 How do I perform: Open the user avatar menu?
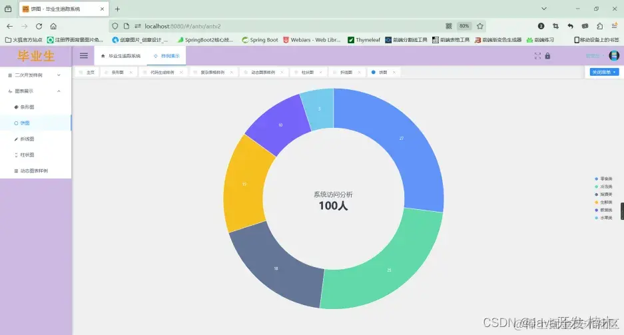click(614, 56)
